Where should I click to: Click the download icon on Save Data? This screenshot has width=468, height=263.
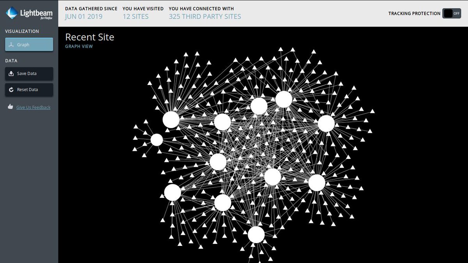pyautogui.click(x=11, y=74)
